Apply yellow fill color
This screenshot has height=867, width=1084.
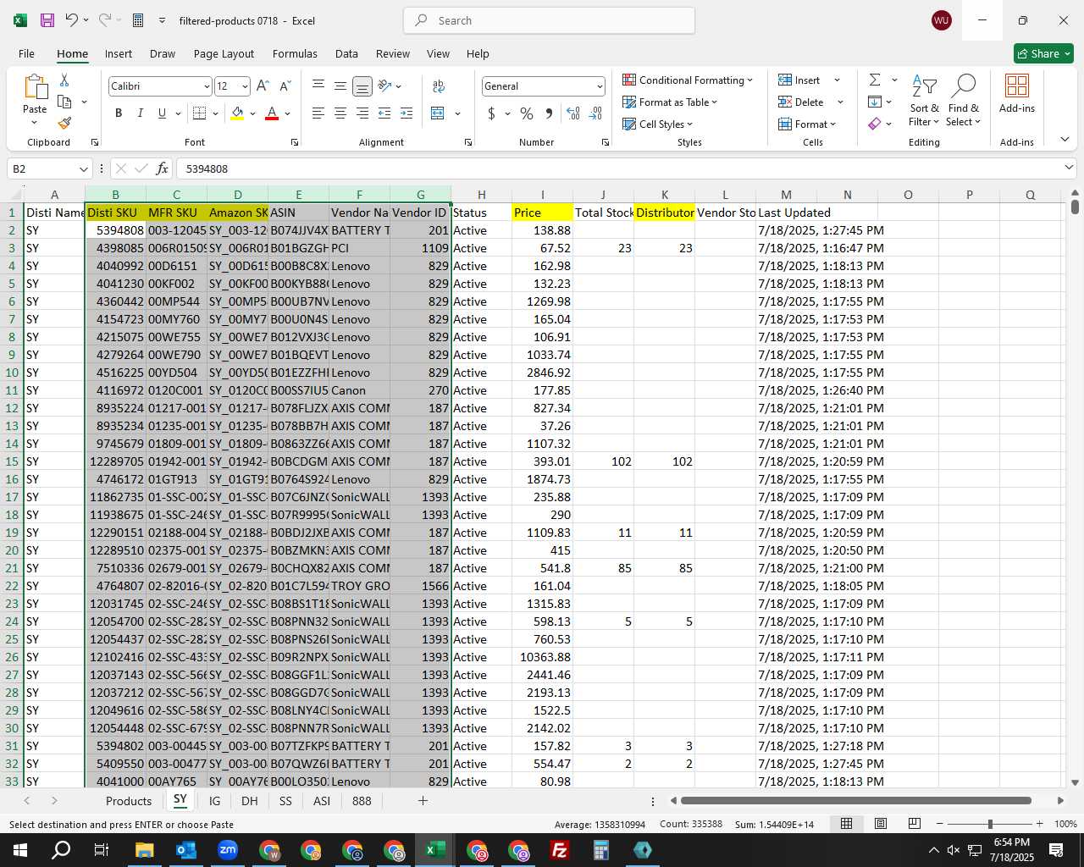click(237, 113)
